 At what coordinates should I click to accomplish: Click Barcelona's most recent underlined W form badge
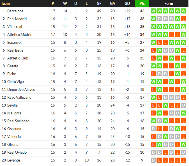183,11
